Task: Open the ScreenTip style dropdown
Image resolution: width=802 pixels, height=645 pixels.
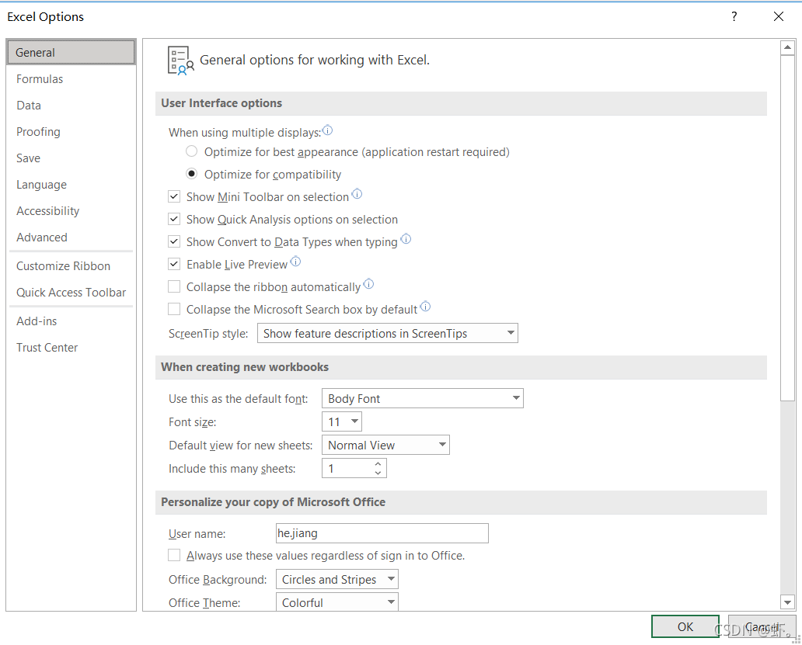Action: pos(388,334)
